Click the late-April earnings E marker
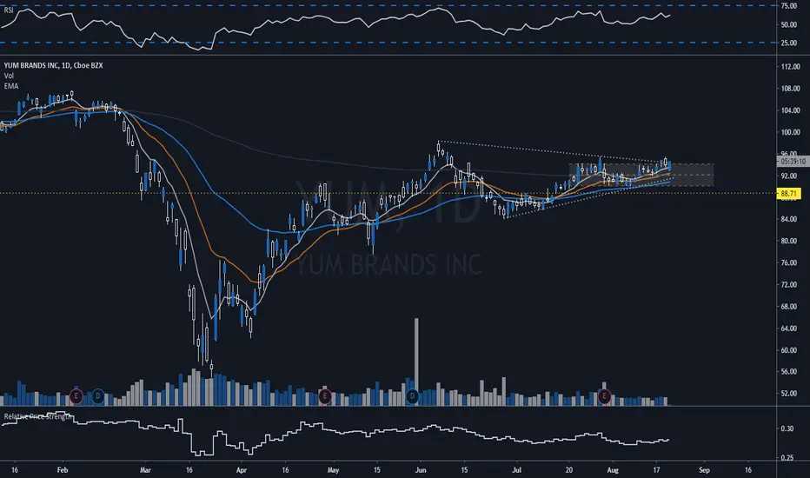This screenshot has height=478, width=810. click(324, 397)
